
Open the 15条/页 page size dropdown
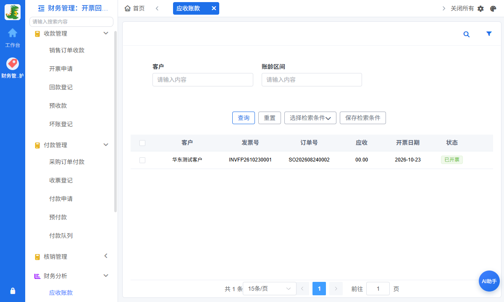[x=269, y=289]
